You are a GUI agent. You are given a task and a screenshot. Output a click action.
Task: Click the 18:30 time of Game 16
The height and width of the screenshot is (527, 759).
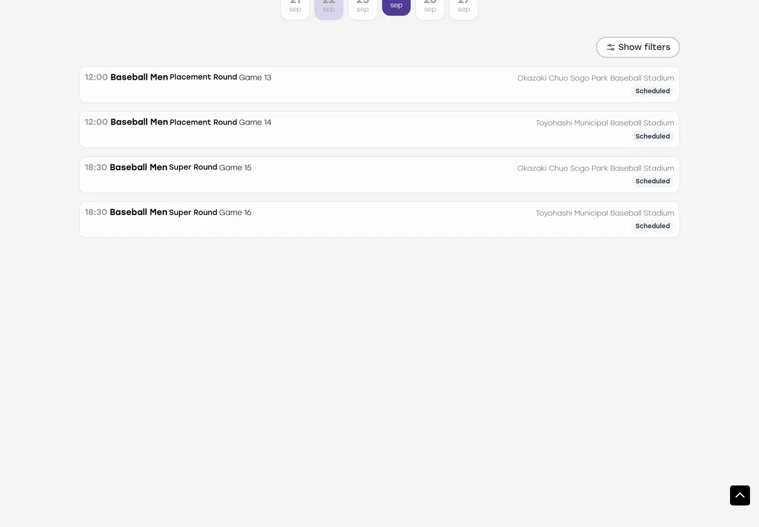96,213
